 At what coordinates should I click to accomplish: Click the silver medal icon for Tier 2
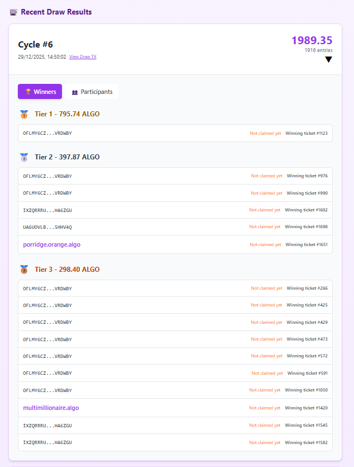pyautogui.click(x=24, y=157)
